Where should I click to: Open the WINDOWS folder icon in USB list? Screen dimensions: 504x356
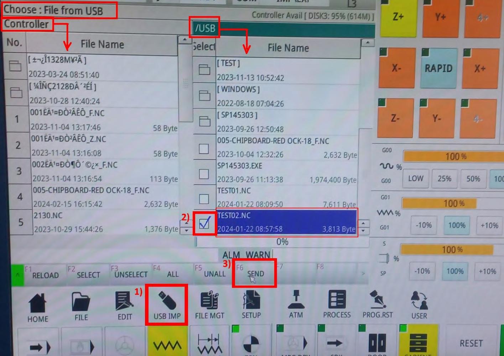pyautogui.click(x=204, y=95)
